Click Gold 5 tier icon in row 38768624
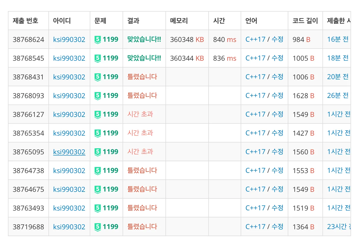This screenshot has height=243, width=359. (98, 40)
